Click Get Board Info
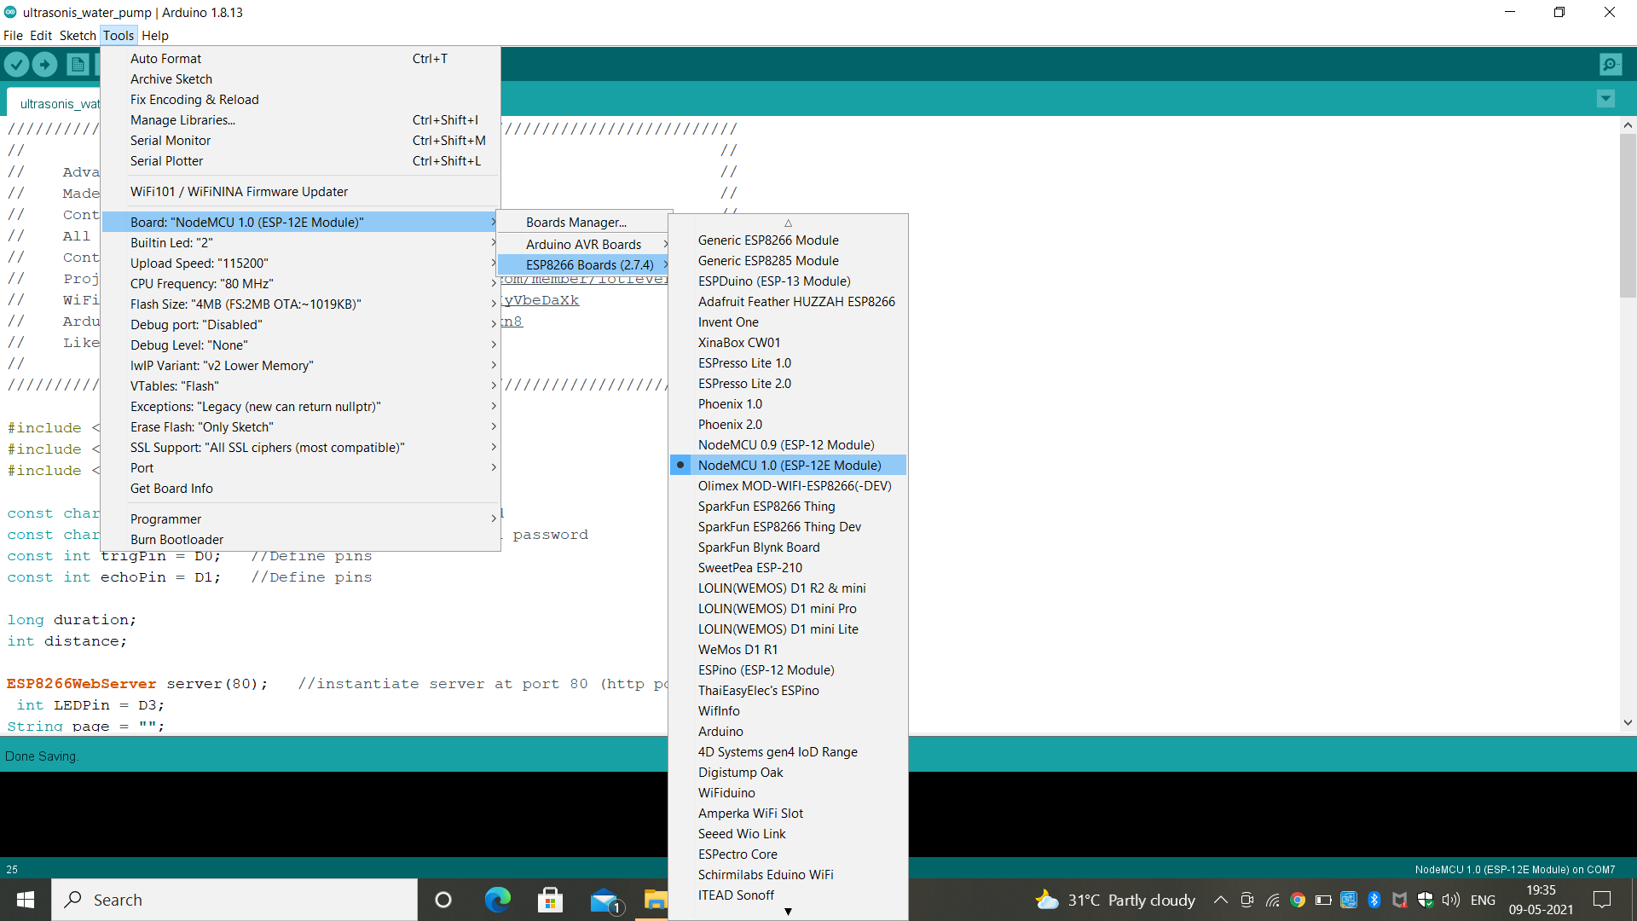The width and height of the screenshot is (1637, 921). tap(300, 488)
